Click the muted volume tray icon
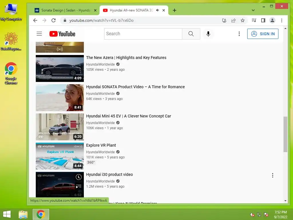The image size is (293, 220). 252,215
